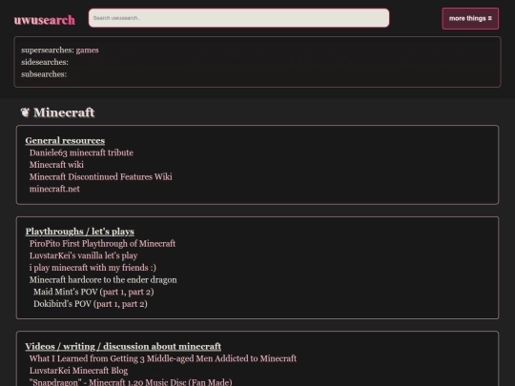Open the games supersearch link

[87, 51]
